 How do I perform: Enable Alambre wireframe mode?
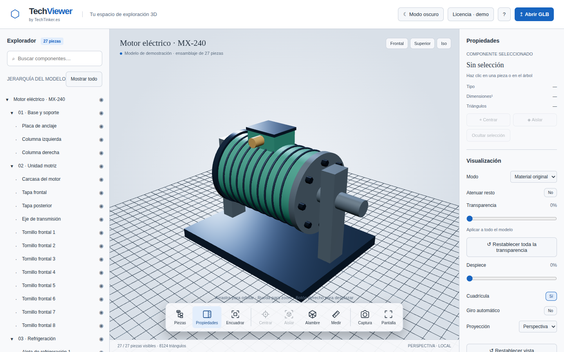(313, 317)
